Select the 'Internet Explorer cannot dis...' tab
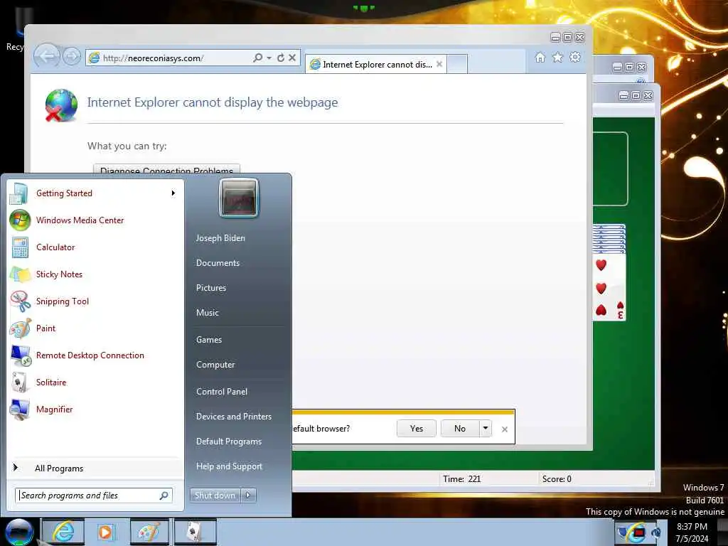 (376, 64)
